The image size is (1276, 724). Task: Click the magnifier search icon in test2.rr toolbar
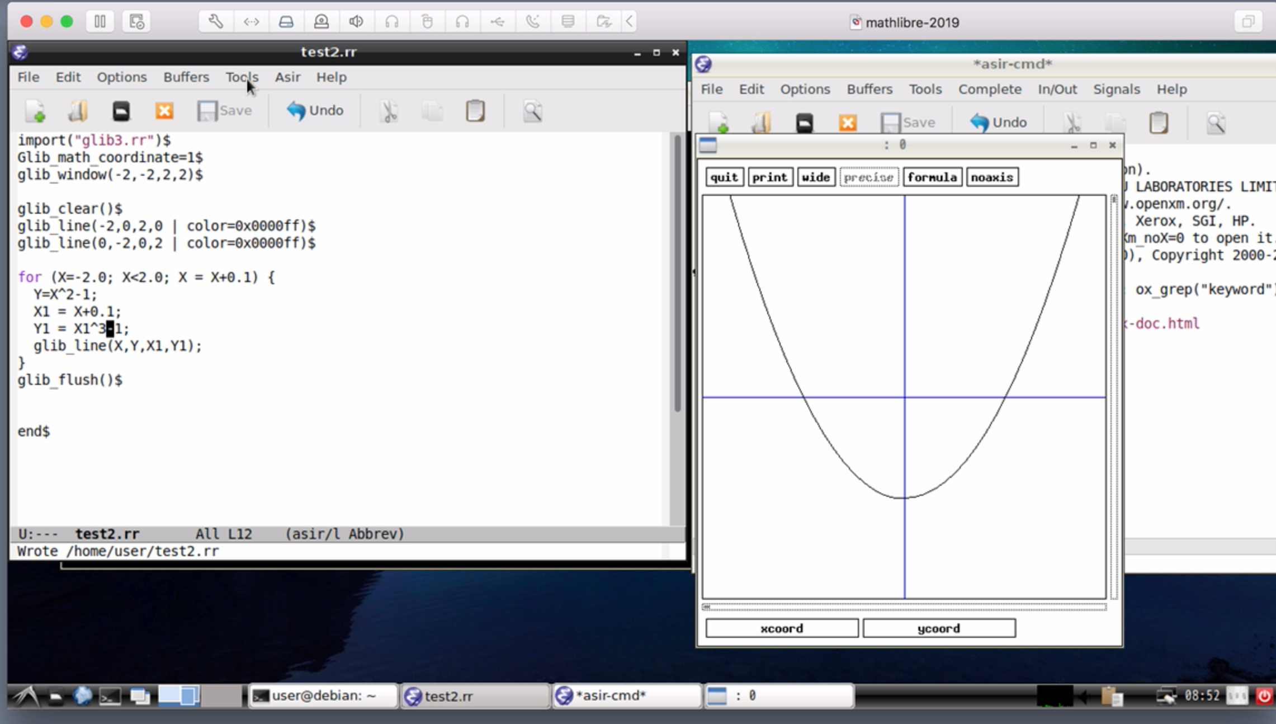click(x=532, y=111)
